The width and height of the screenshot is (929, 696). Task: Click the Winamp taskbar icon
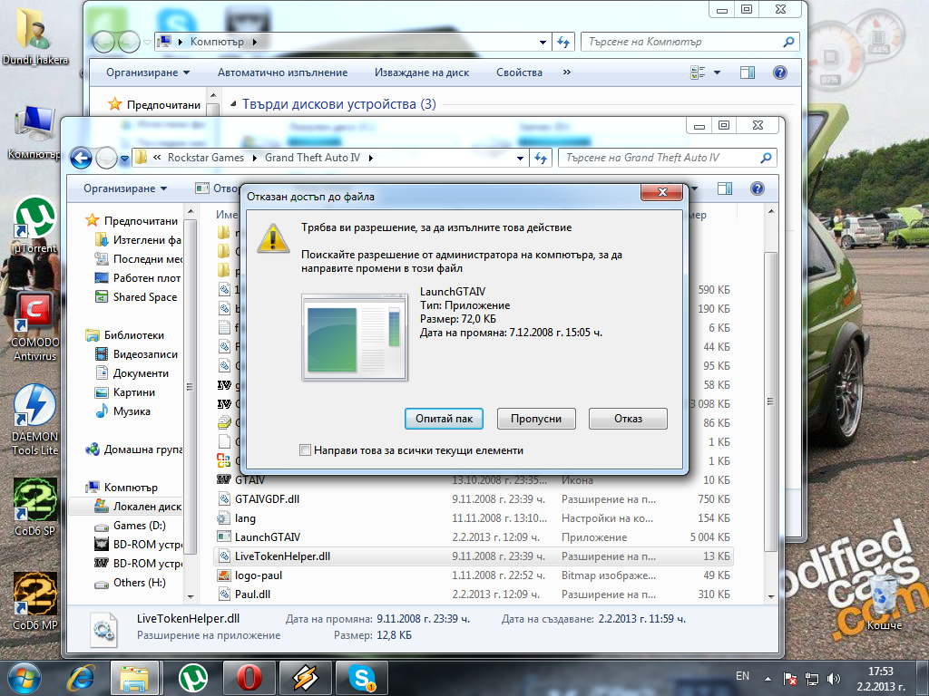[305, 678]
